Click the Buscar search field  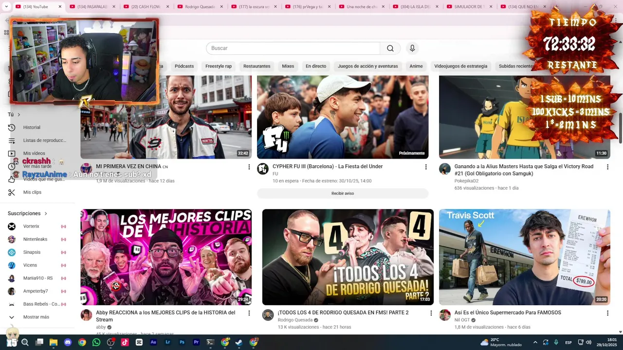[293, 48]
